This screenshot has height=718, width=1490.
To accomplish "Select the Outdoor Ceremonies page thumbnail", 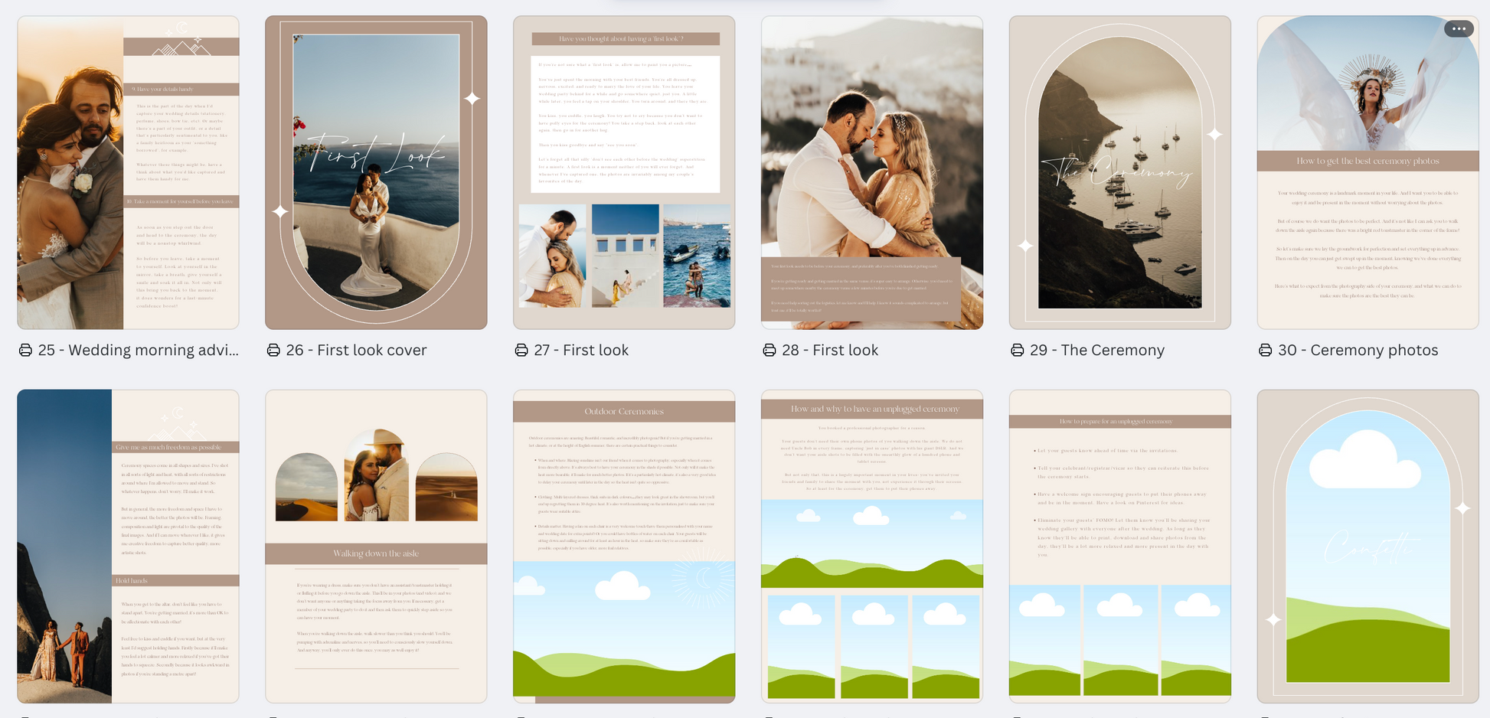I will (624, 546).
